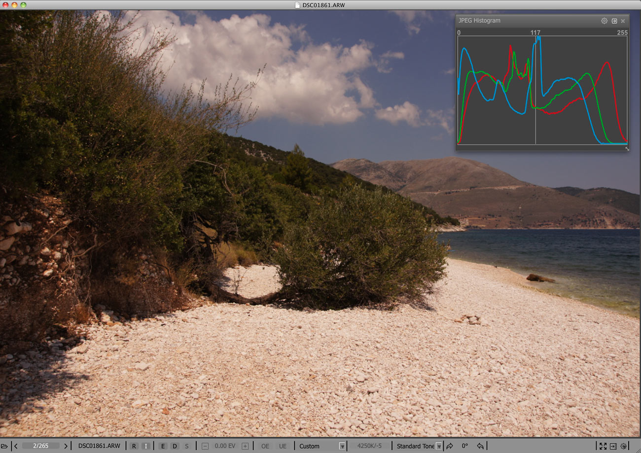Decrease exposure with the minus button

(205, 446)
